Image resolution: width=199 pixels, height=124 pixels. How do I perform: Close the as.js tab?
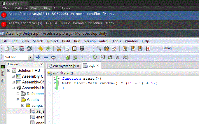(x=97, y=66)
